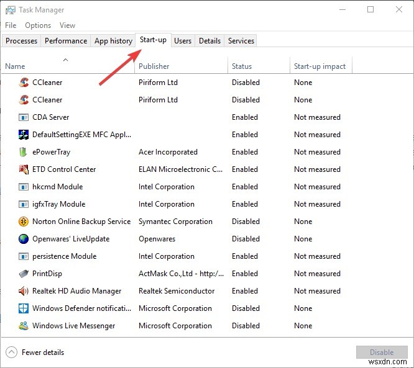The image size is (414, 368).
Task: Collapse view using Fewer details chevron
Action: (x=11, y=352)
